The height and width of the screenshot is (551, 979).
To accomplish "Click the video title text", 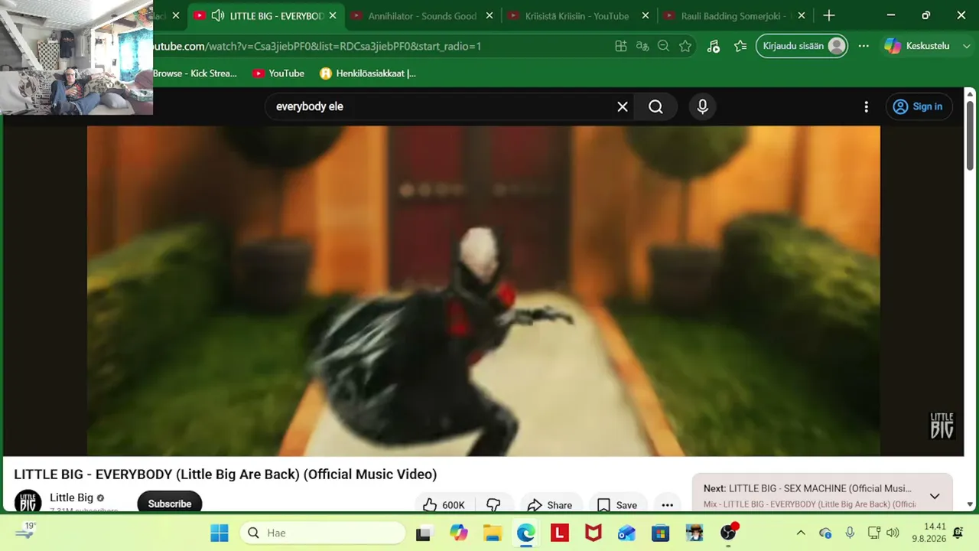I will tap(226, 474).
